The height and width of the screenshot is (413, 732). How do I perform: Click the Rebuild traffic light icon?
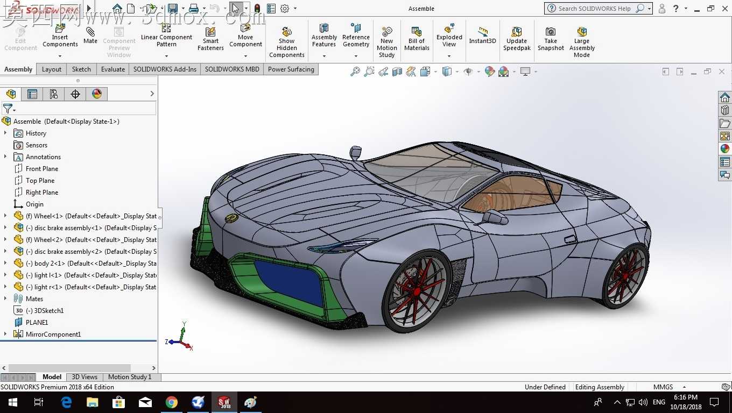point(257,8)
